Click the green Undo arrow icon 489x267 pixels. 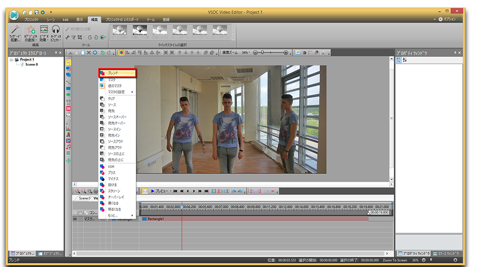pos(102,52)
